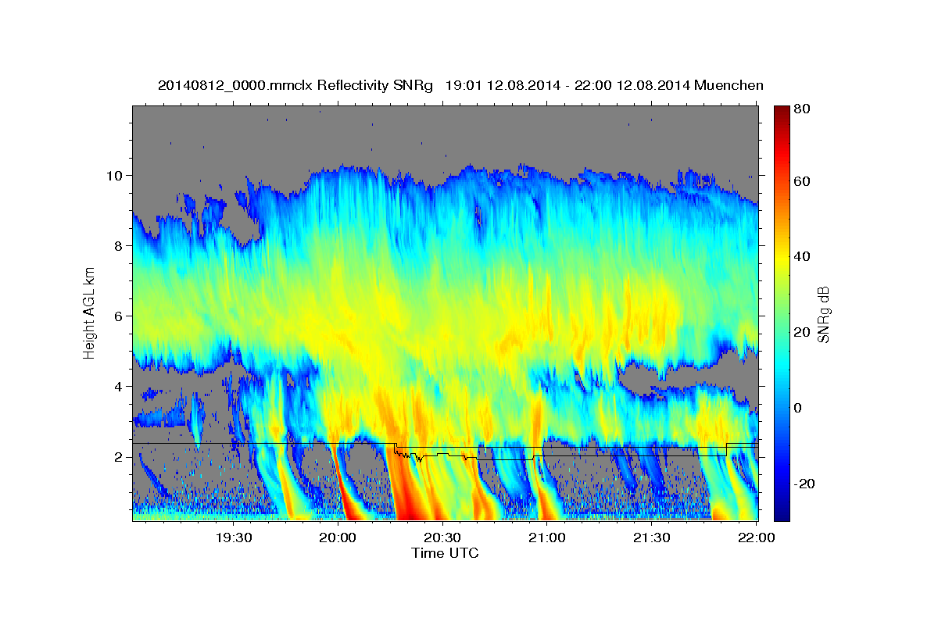
Task: Click the 19:30 time tick label
Action: 233,537
